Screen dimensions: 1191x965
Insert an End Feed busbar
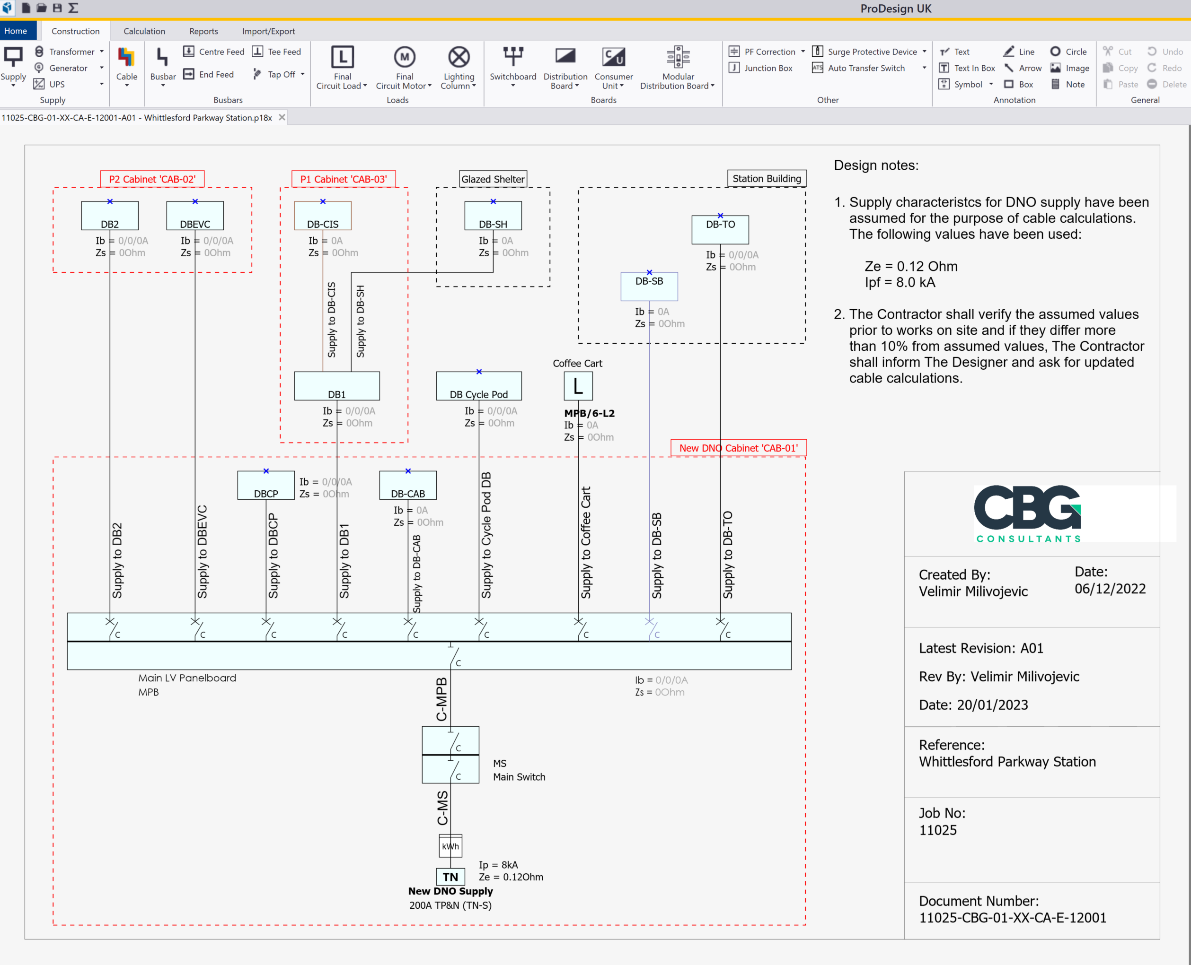pos(209,74)
